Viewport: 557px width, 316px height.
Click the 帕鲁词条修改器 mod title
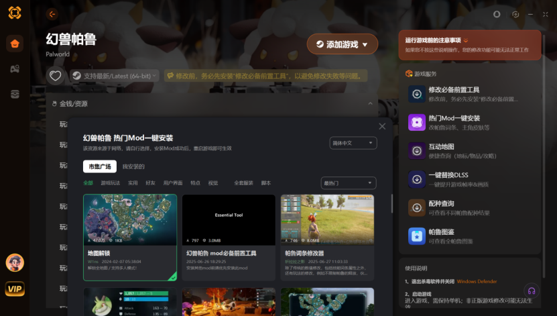(304, 253)
